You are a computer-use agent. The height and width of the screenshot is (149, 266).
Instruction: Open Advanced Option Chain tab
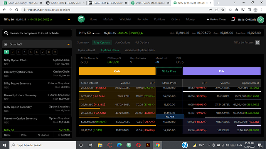click(140, 50)
